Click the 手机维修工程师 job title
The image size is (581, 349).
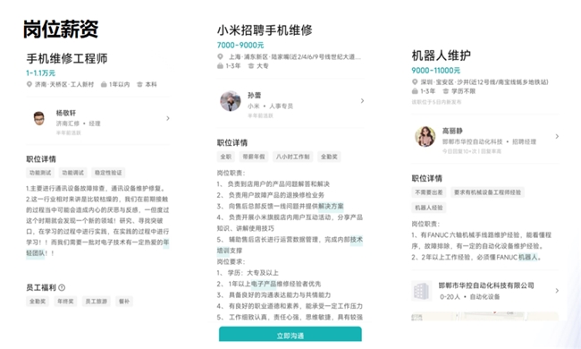[x=67, y=58]
